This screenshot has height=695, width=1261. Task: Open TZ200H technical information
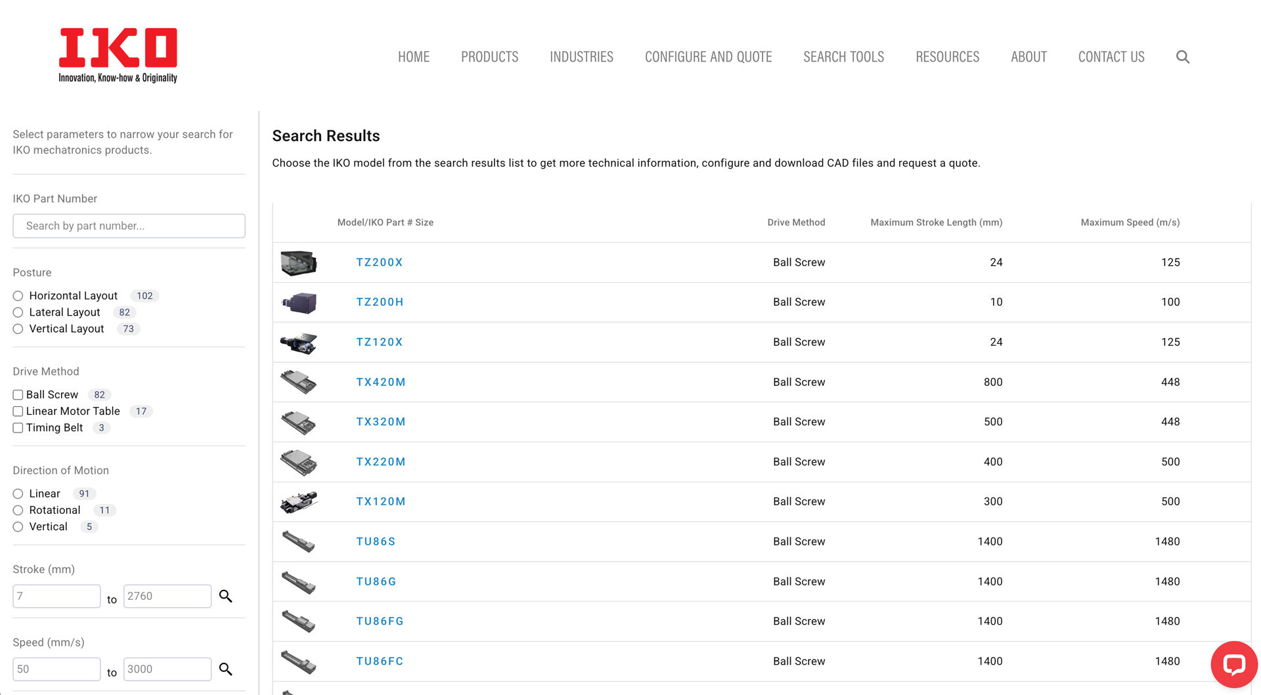tap(380, 302)
